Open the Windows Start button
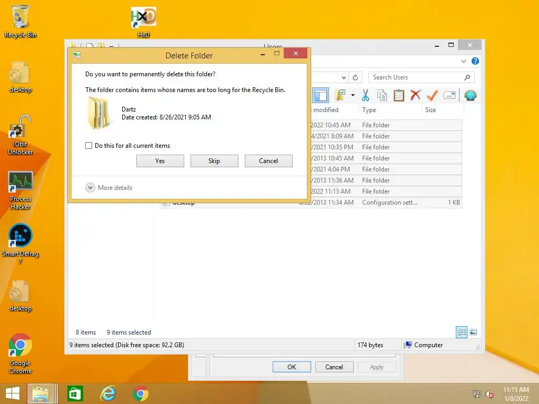 pos(13,393)
